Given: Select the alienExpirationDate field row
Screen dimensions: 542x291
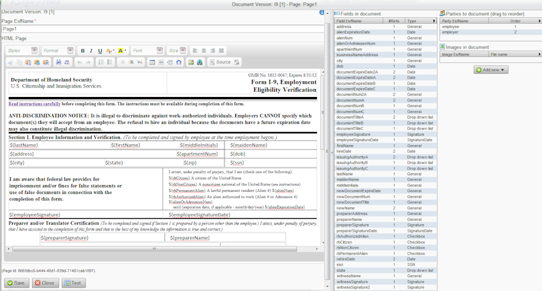Looking at the screenshot, I should [385, 32].
